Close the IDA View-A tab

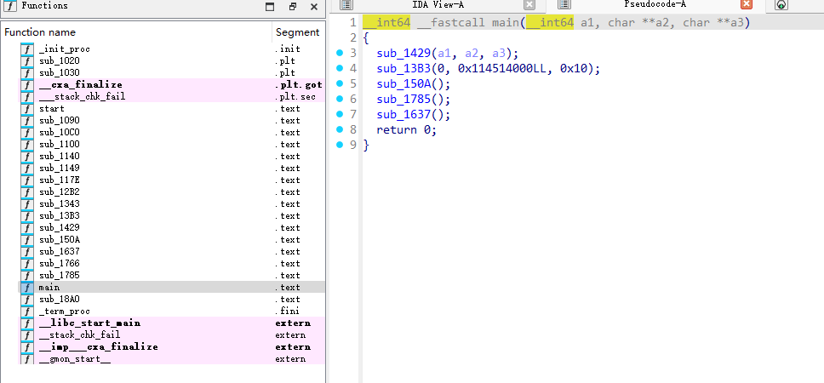529,5
